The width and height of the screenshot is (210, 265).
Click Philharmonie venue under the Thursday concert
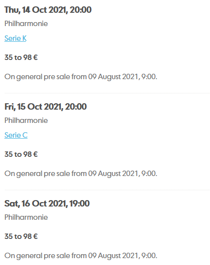(x=26, y=24)
